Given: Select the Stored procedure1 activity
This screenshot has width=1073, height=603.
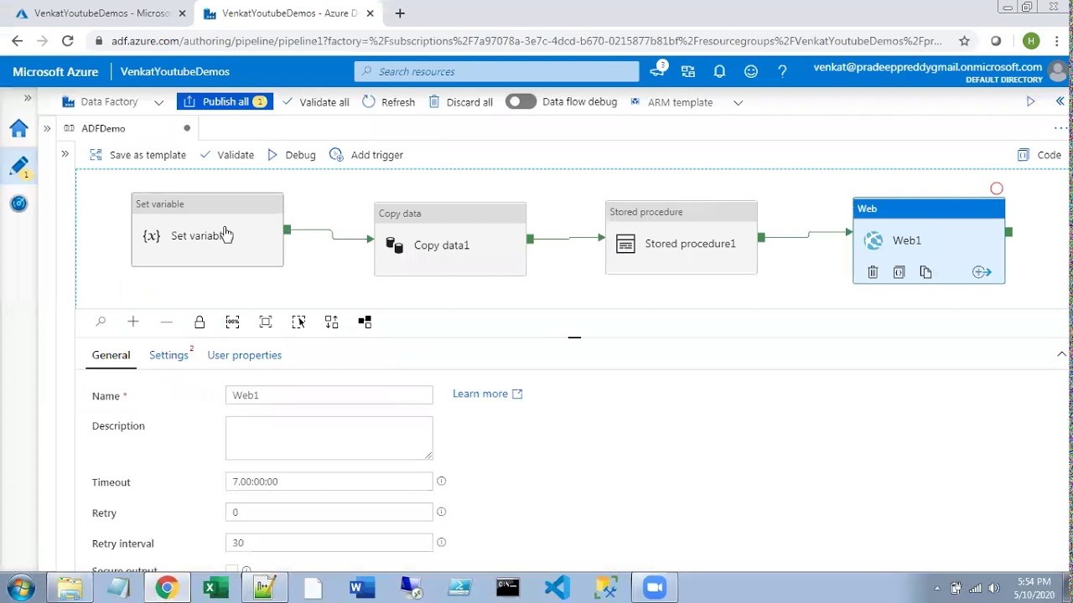Looking at the screenshot, I should (682, 237).
